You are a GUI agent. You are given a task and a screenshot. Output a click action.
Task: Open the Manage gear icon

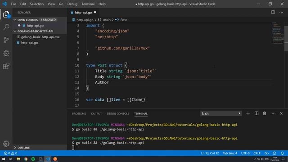(6, 144)
